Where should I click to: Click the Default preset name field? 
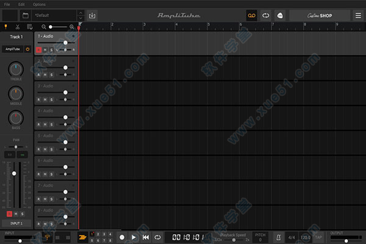coord(54,16)
